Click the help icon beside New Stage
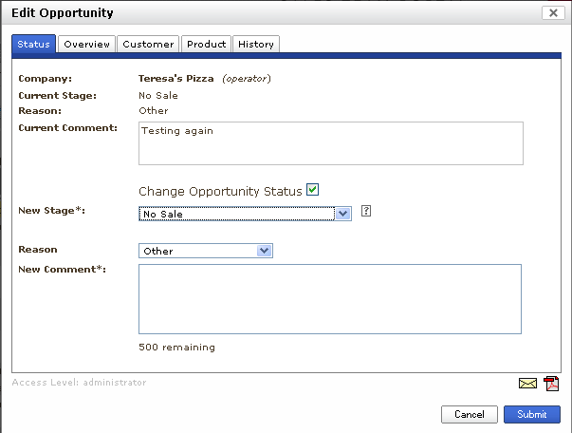Viewport: 572px width, 433px height. (x=366, y=211)
